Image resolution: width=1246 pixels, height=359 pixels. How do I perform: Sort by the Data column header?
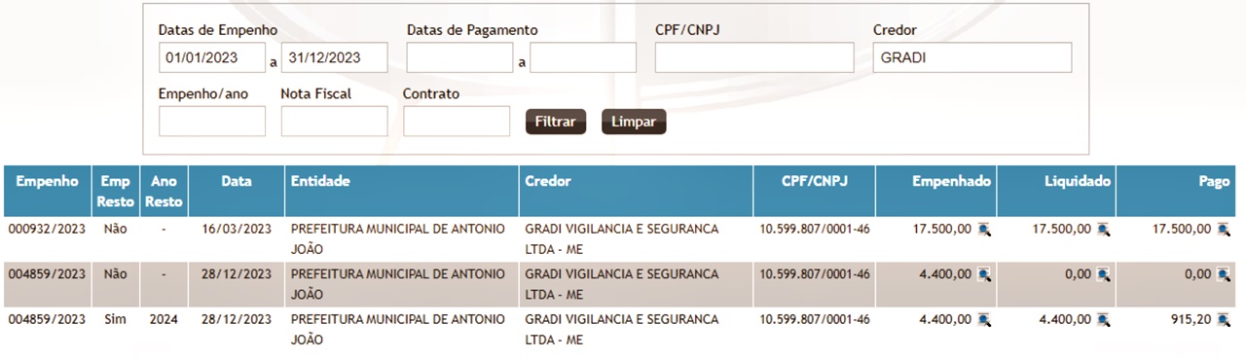point(237,182)
